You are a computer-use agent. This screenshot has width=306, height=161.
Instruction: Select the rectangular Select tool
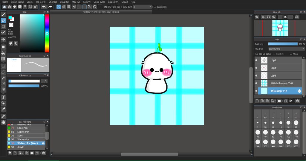pyautogui.click(x=3, y=66)
